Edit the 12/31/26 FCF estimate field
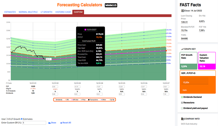Viewport: 218px width, 126px height. click(144, 87)
